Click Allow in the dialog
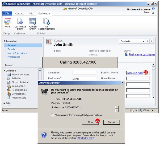The height and width of the screenshot is (145, 160). [x=90, y=122]
